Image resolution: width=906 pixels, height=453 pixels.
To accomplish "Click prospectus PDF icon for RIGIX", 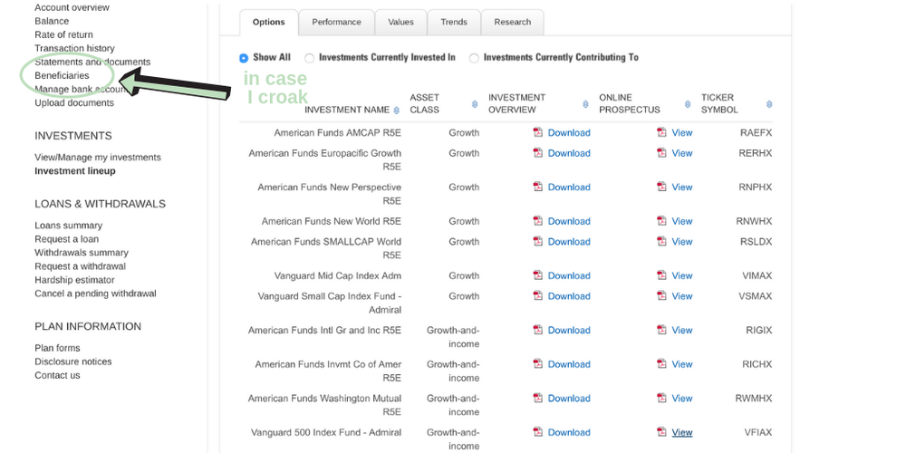I will (x=661, y=330).
